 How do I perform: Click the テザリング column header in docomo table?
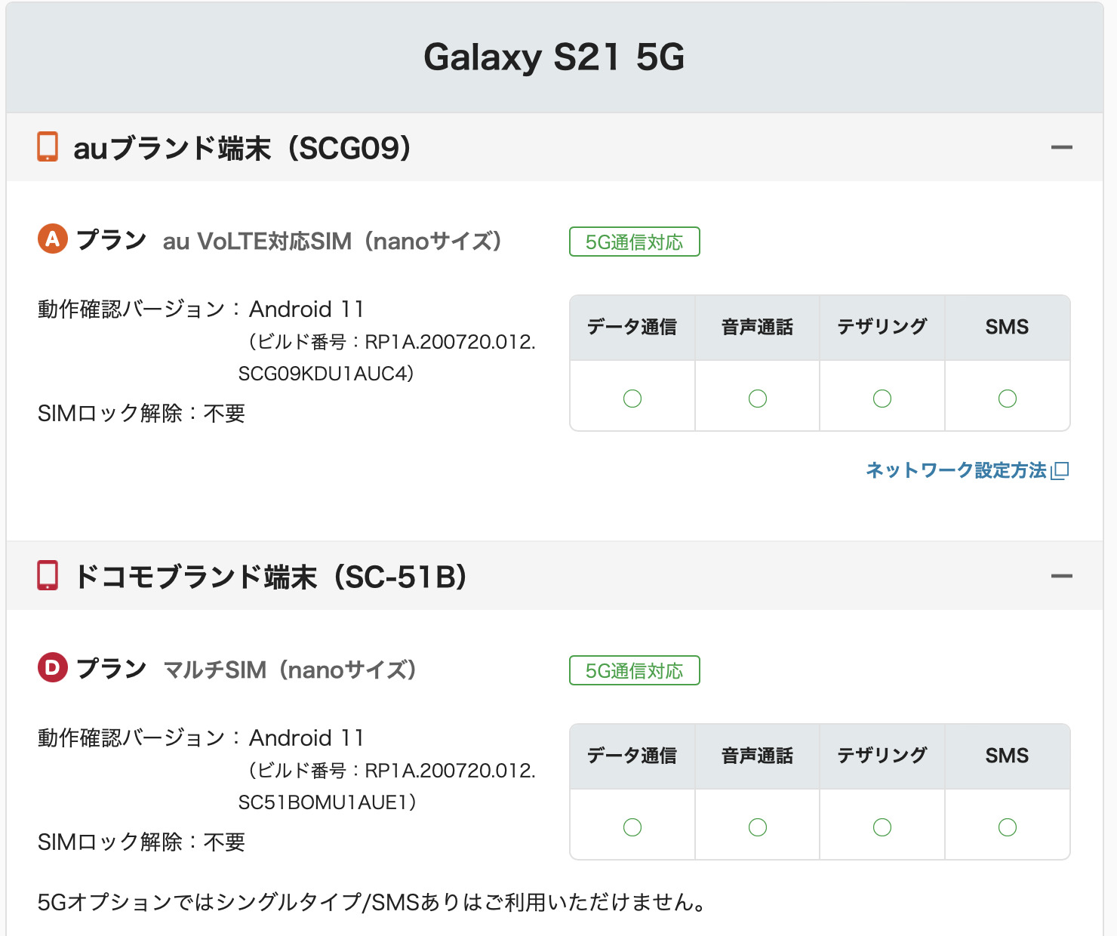(x=882, y=756)
